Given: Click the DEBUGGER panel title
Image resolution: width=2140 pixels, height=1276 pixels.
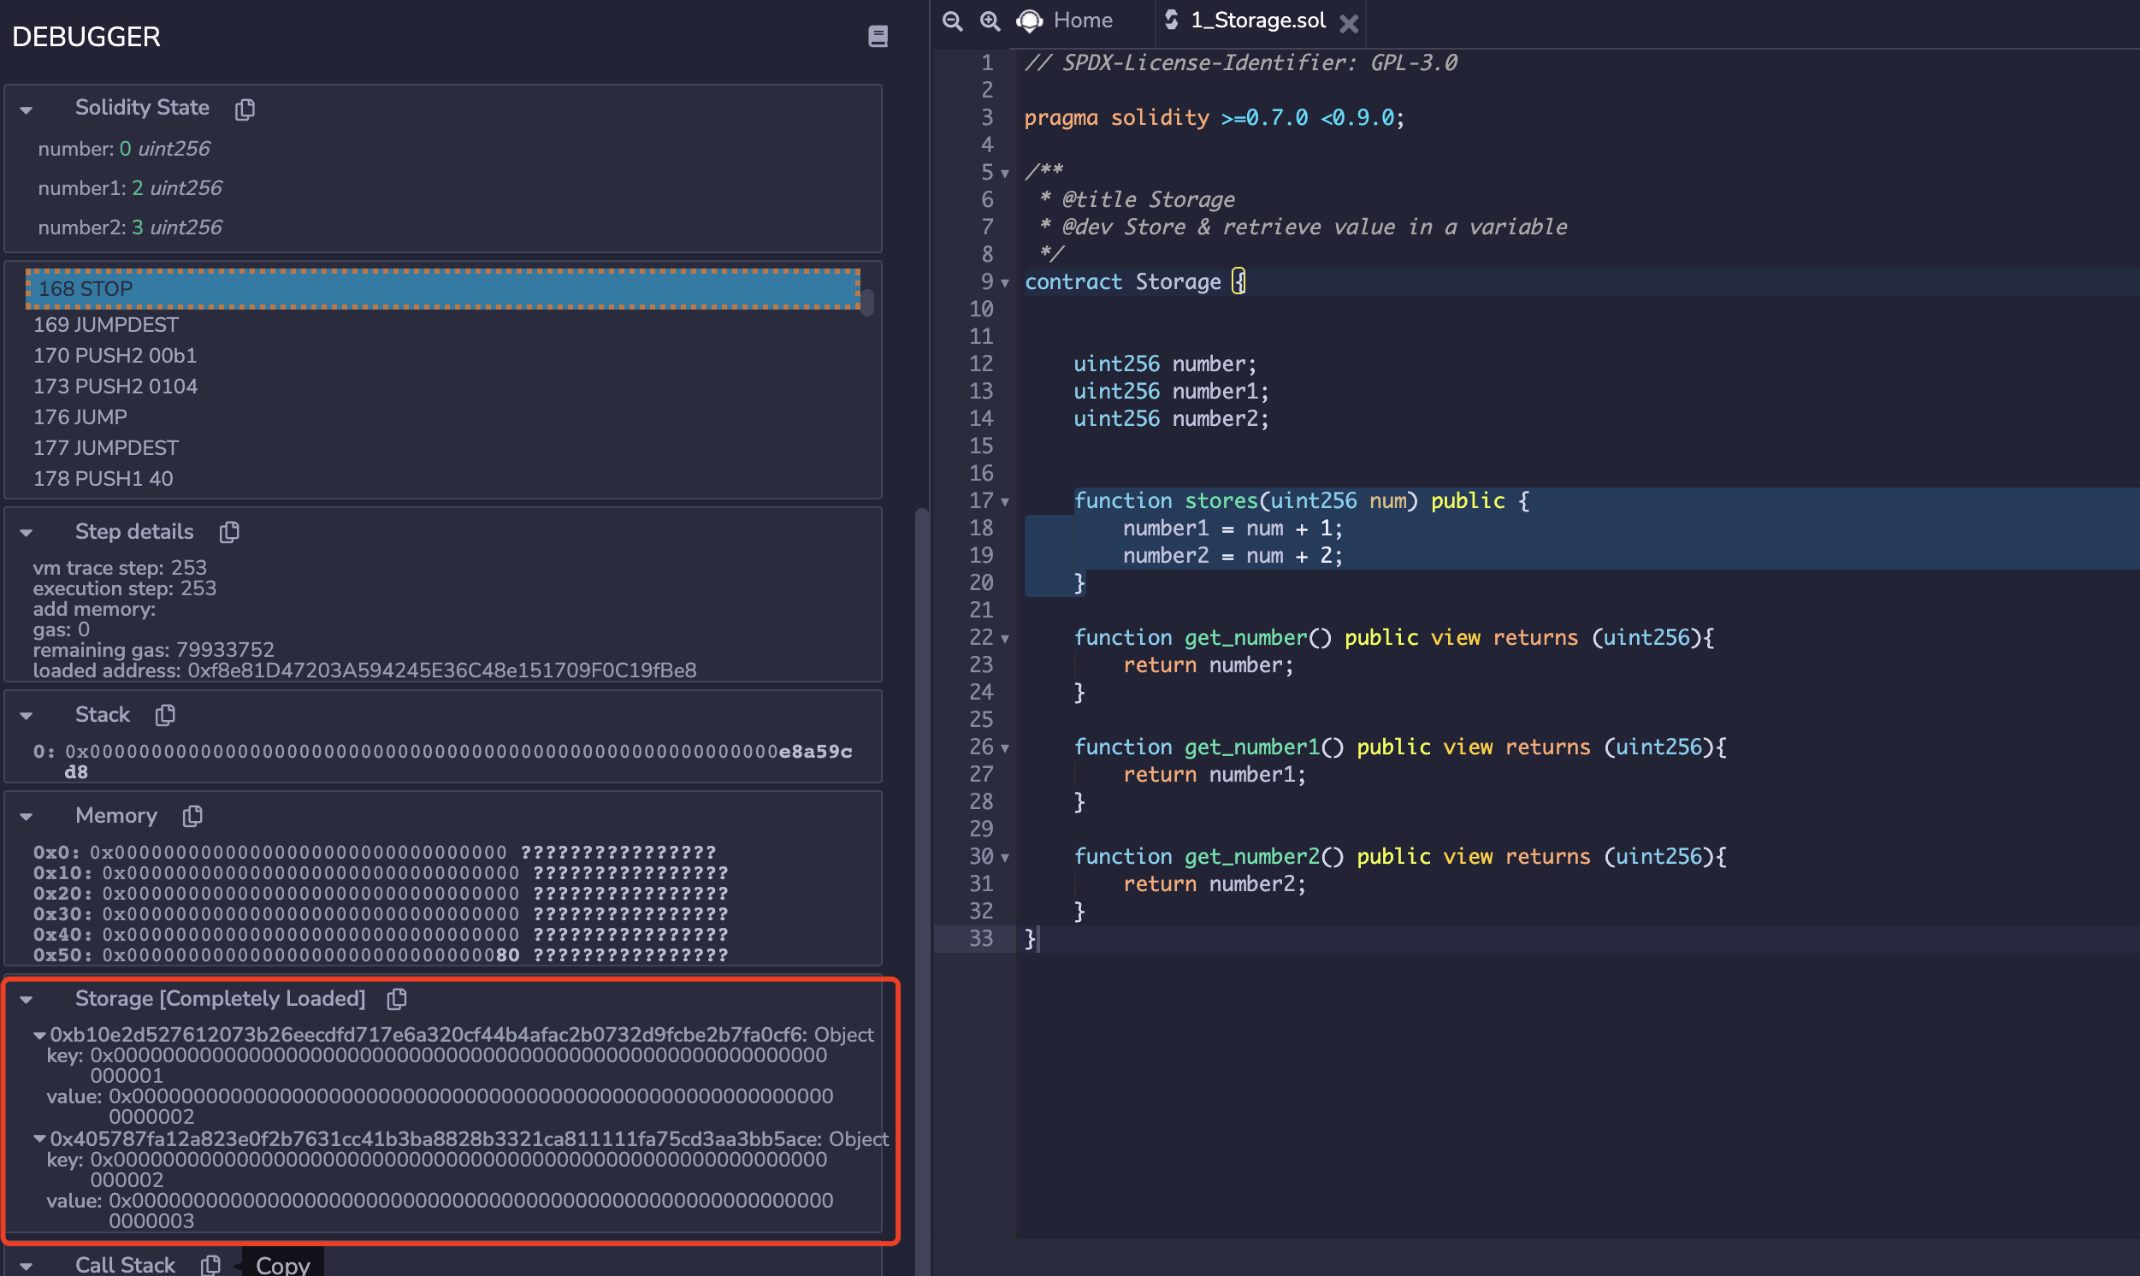Looking at the screenshot, I should [86, 37].
